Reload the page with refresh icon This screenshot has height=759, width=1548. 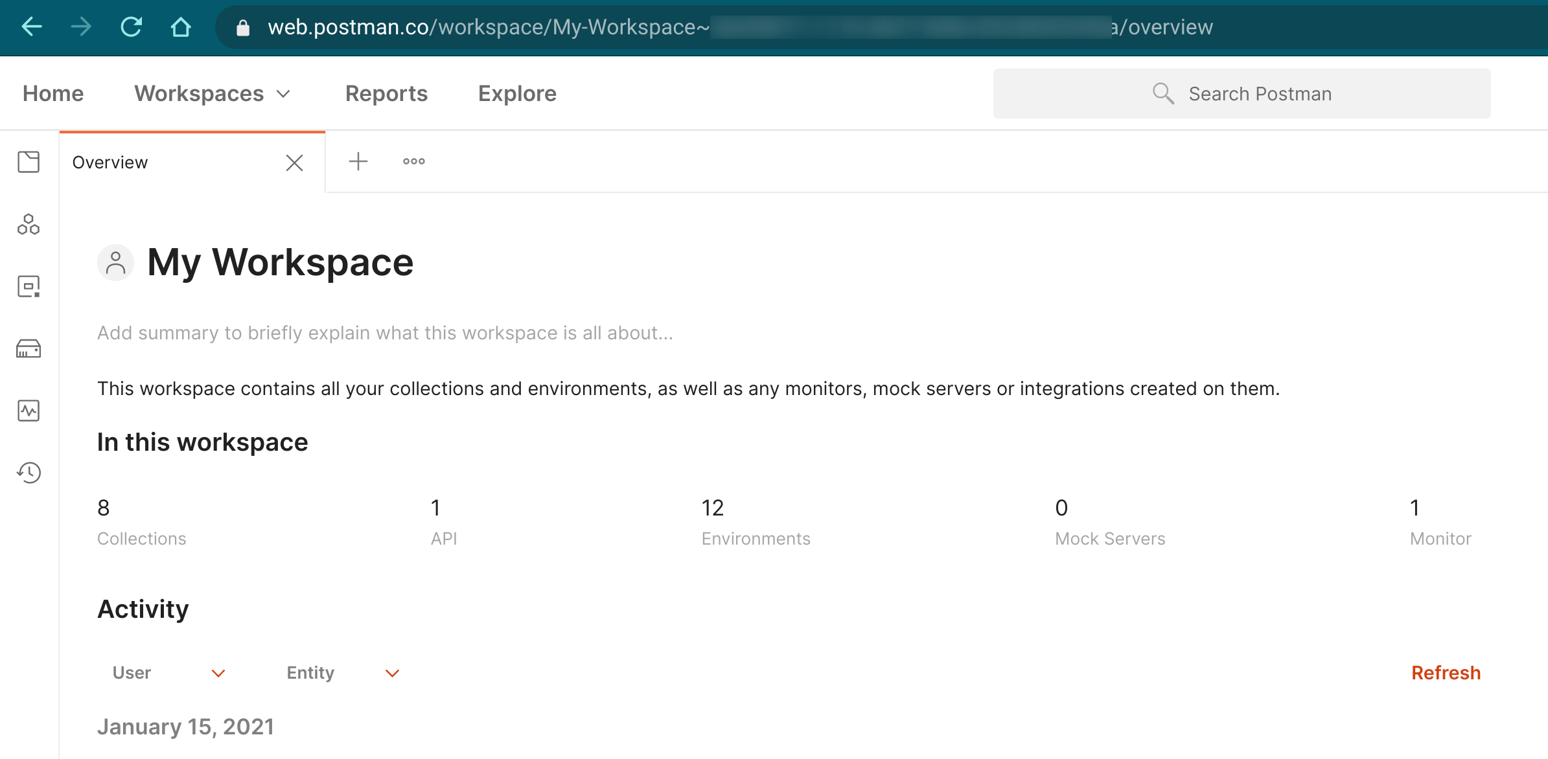132,27
